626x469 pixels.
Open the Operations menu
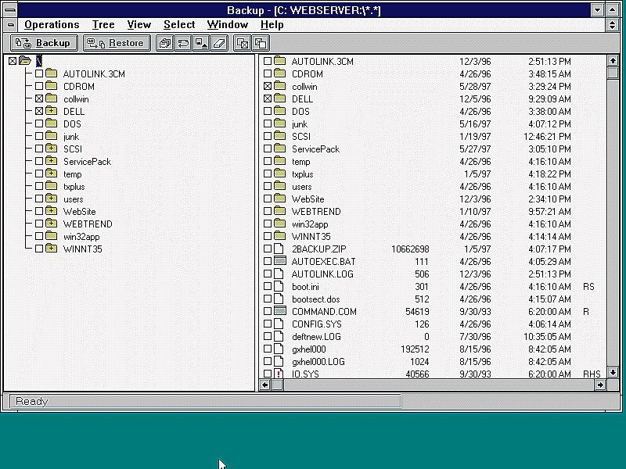[x=52, y=25]
